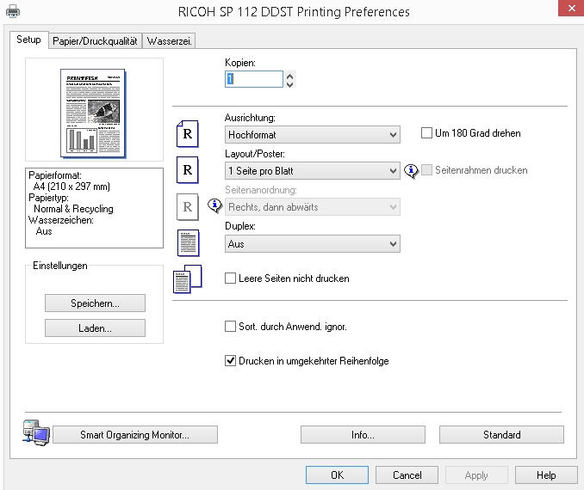Uncheck Drucken in umgekehrter Reihenfolge
The width and height of the screenshot is (584, 490).
click(230, 360)
